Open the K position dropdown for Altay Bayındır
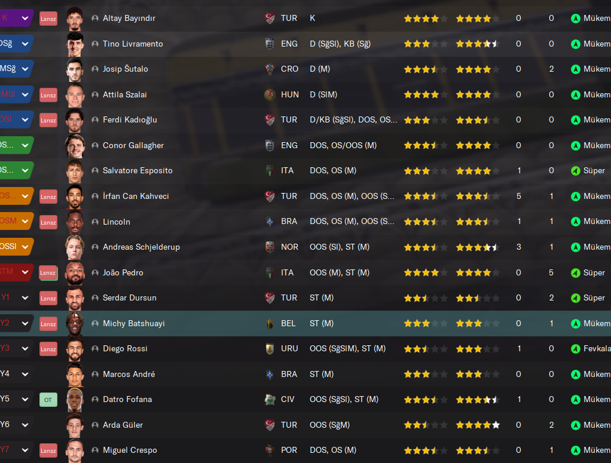This screenshot has width=611, height=463. click(25, 18)
